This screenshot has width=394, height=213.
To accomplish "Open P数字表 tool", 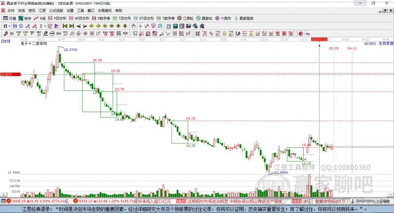I will pos(101,18).
